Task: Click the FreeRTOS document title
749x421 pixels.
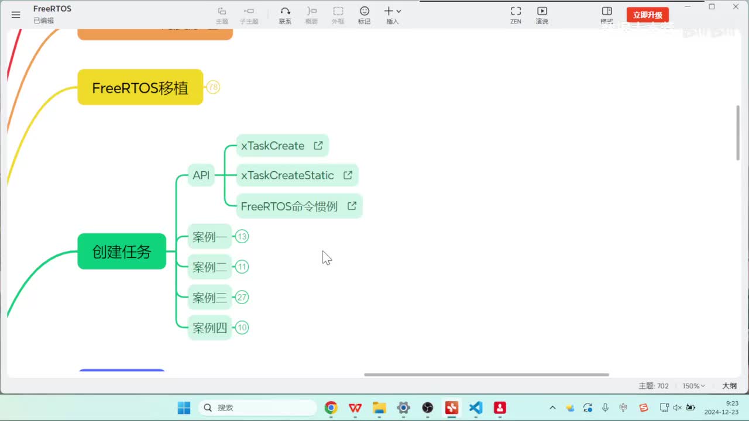Action: click(x=52, y=9)
